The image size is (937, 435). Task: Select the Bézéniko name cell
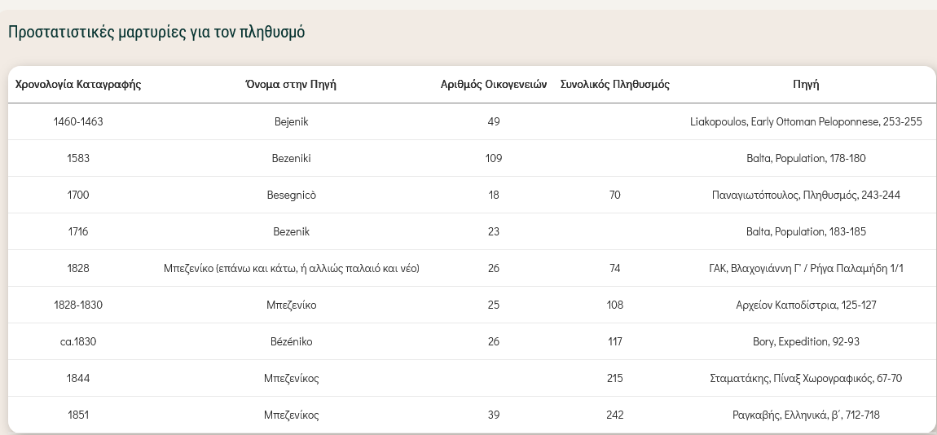pos(291,342)
